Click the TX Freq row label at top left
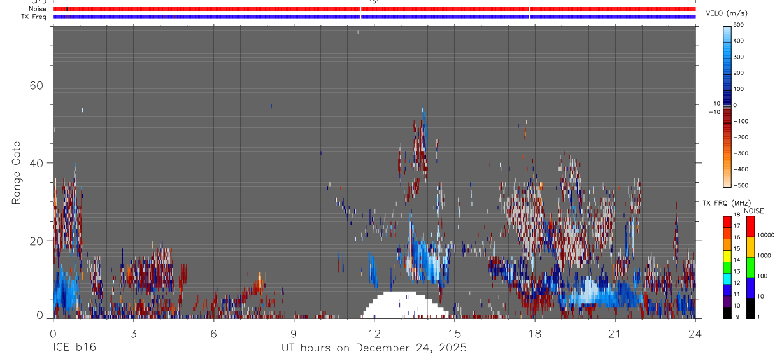 pos(34,17)
